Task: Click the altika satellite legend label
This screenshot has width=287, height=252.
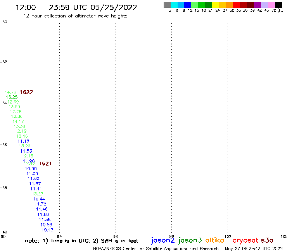Action: [215, 240]
